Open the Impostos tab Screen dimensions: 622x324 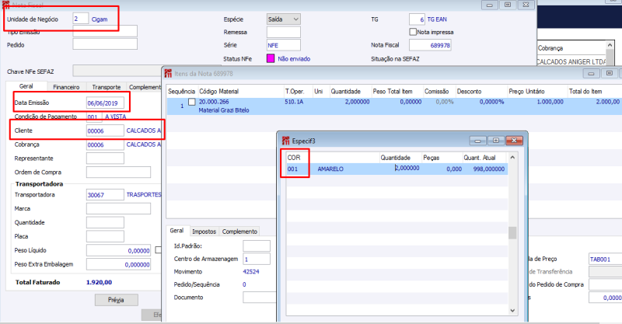[x=204, y=232]
